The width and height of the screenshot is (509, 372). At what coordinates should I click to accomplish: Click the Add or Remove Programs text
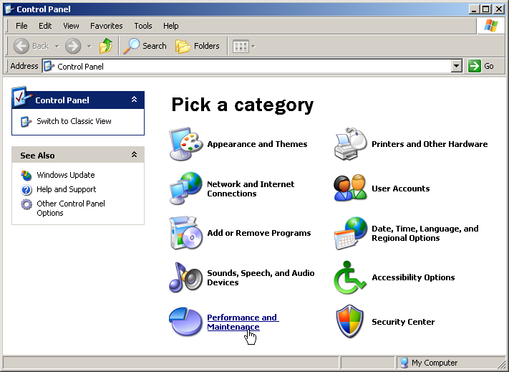pyautogui.click(x=259, y=233)
